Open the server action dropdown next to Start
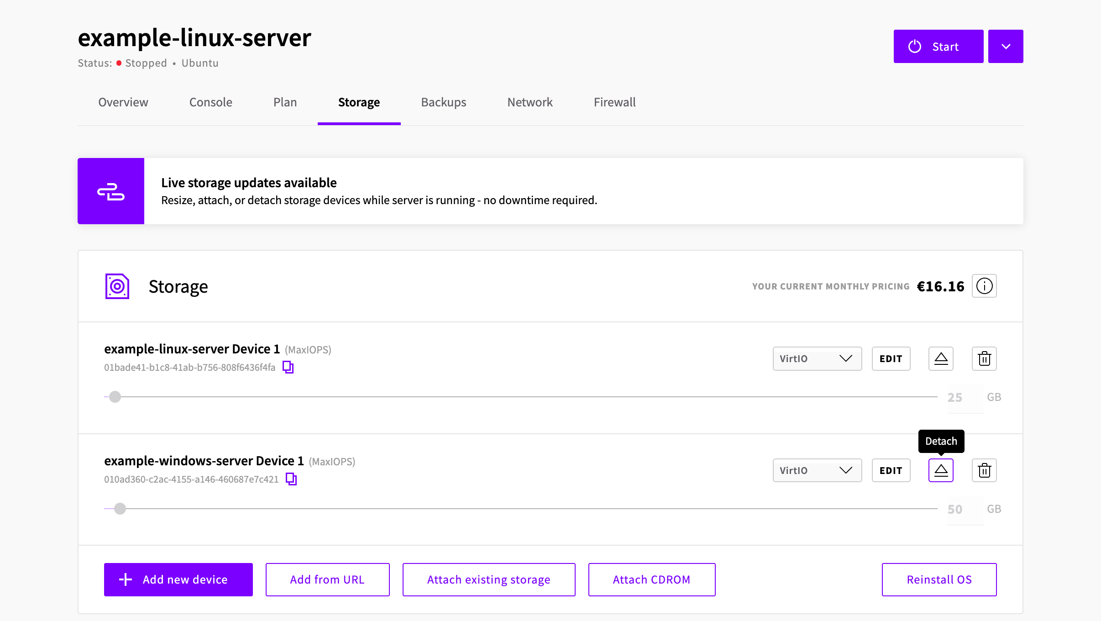The height and width of the screenshot is (621, 1101). pos(1006,46)
